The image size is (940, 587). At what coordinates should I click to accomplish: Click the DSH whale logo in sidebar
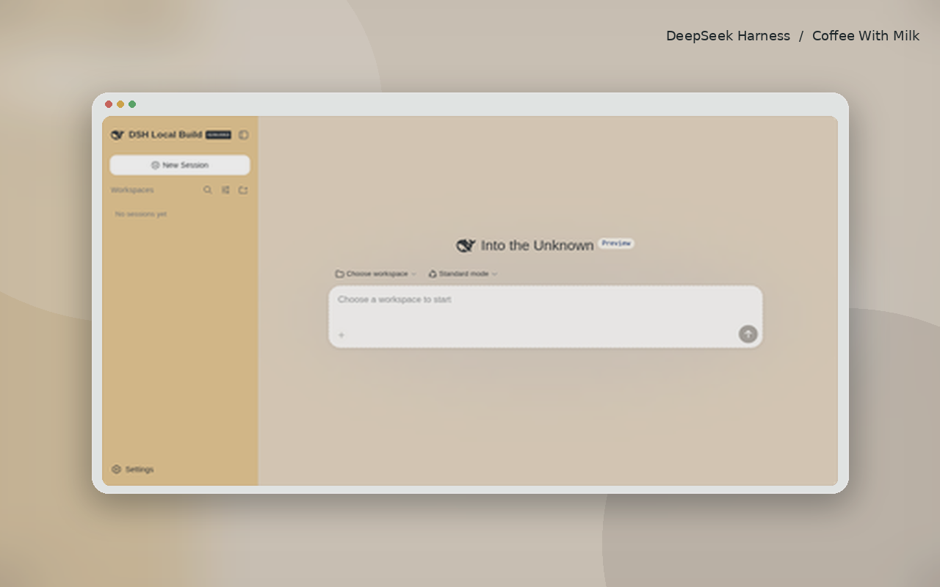(x=117, y=135)
